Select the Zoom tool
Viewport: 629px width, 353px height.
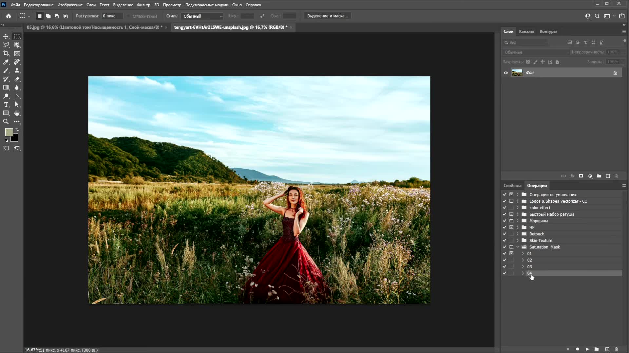[x=6, y=122]
